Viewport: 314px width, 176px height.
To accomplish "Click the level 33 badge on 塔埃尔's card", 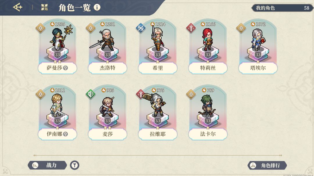I will [257, 55].
